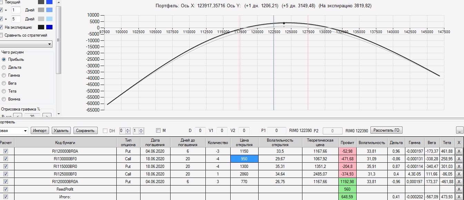Open the light blue swatch in the +5 Дней row
464x200 pixels.
(49, 19)
